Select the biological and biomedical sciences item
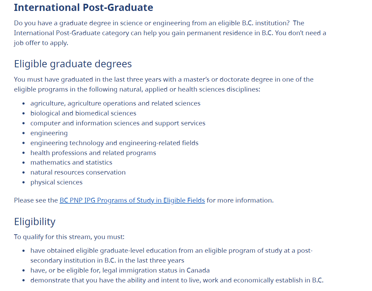The width and height of the screenshot is (372, 291). click(83, 113)
